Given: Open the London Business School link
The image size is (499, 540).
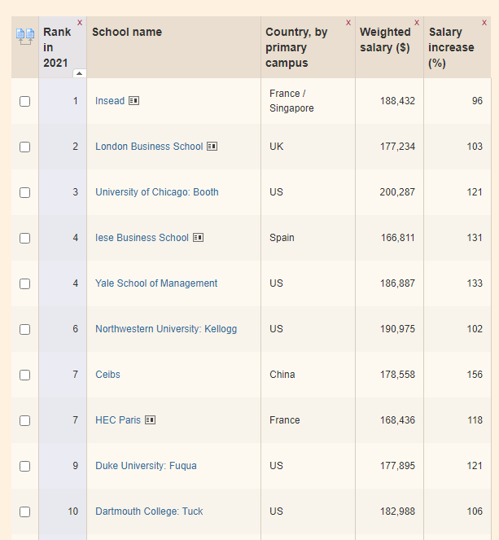Looking at the screenshot, I should pos(149,147).
